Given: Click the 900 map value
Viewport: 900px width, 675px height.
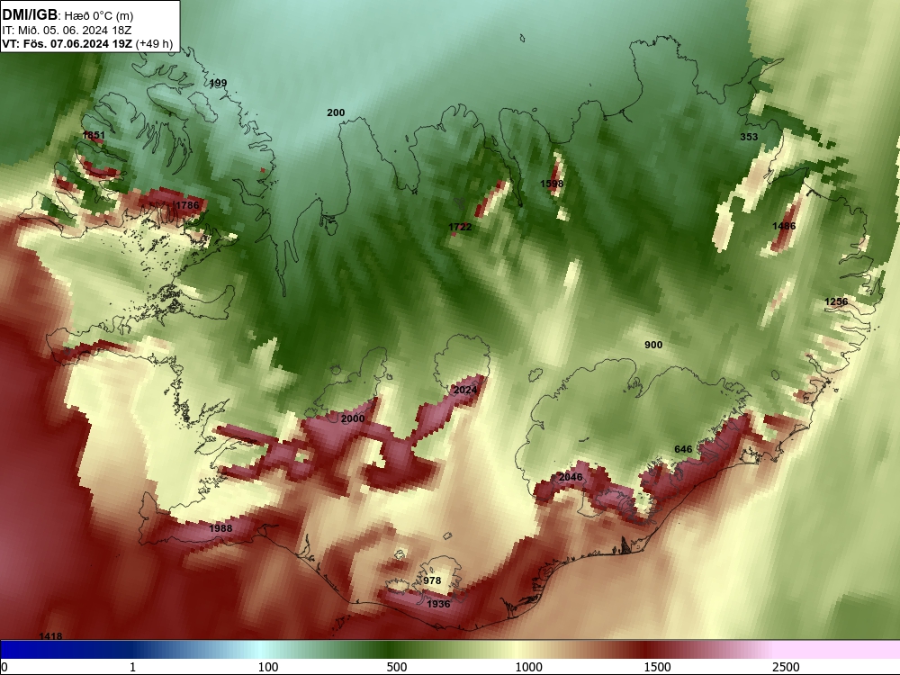Looking at the screenshot, I should pyautogui.click(x=653, y=345).
